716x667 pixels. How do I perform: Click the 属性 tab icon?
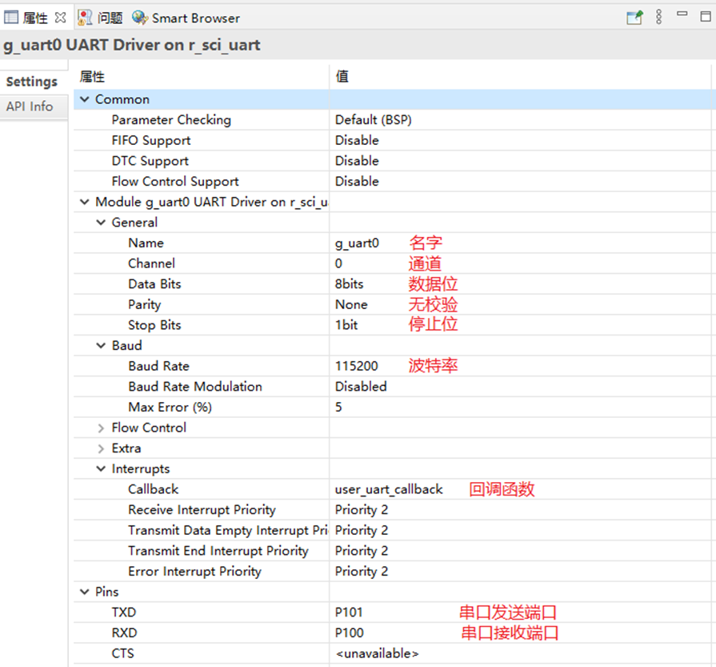click(10, 16)
